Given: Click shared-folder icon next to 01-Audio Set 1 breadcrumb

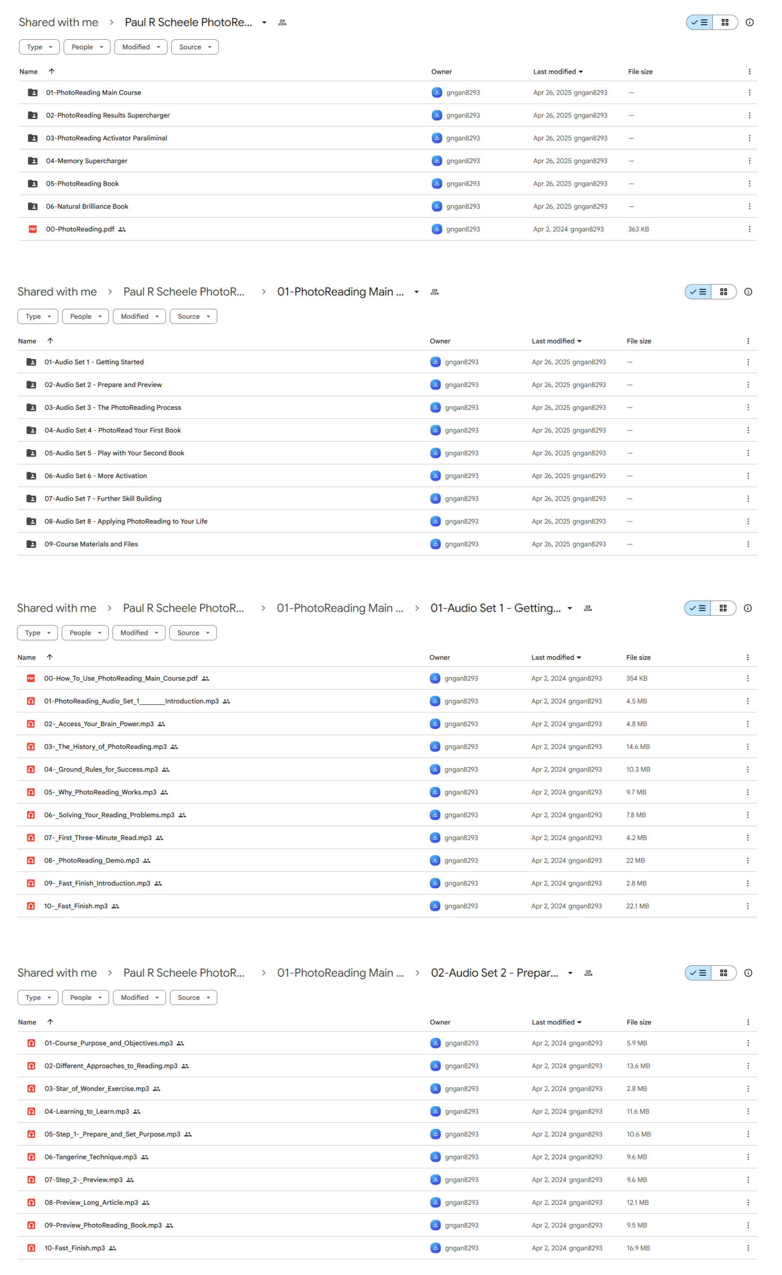Looking at the screenshot, I should coord(588,609).
